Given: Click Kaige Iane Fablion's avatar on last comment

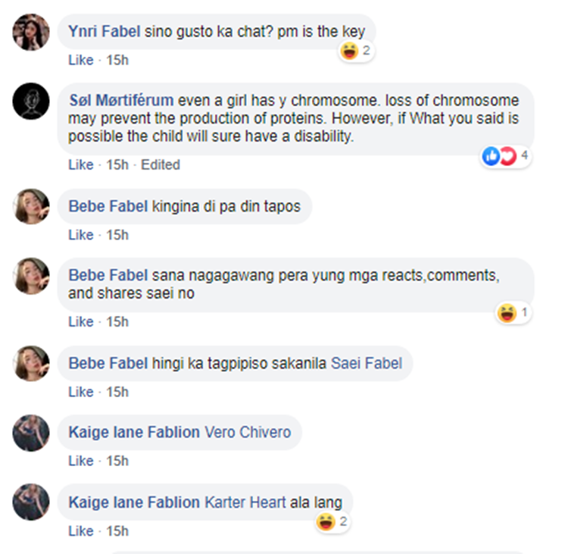Looking at the screenshot, I should point(32,502).
